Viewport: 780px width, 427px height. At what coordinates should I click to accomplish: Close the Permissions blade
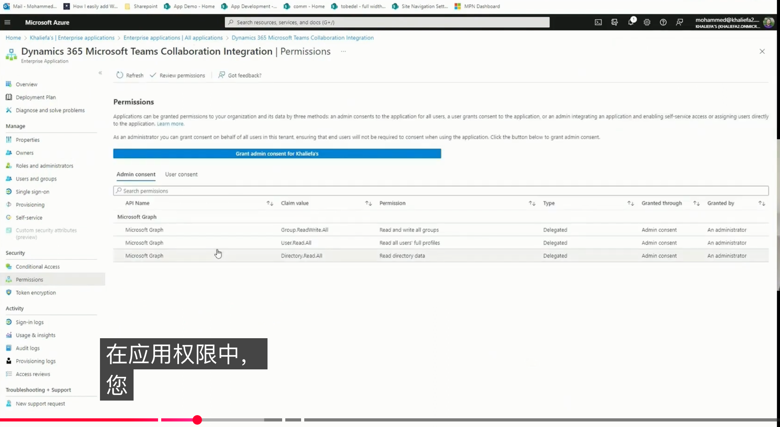pyautogui.click(x=762, y=51)
